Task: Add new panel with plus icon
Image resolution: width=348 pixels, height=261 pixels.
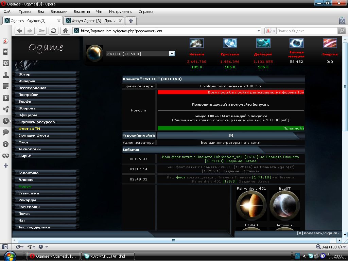Action: [6, 166]
